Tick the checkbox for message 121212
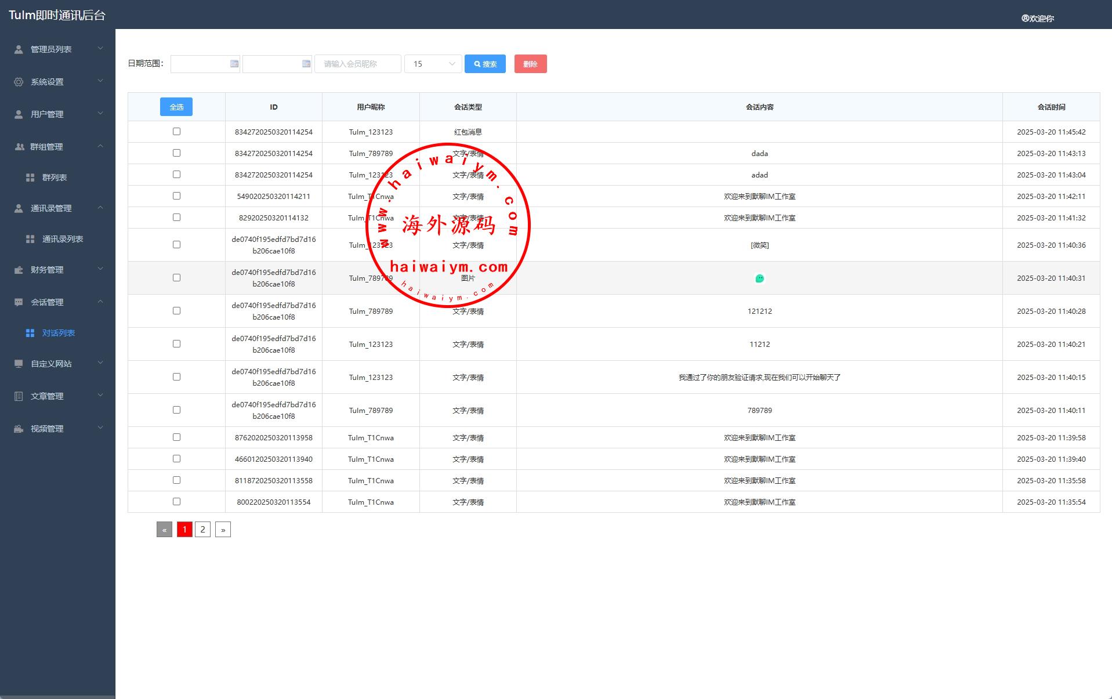Screen dimensions: 1112x699 pyautogui.click(x=176, y=311)
